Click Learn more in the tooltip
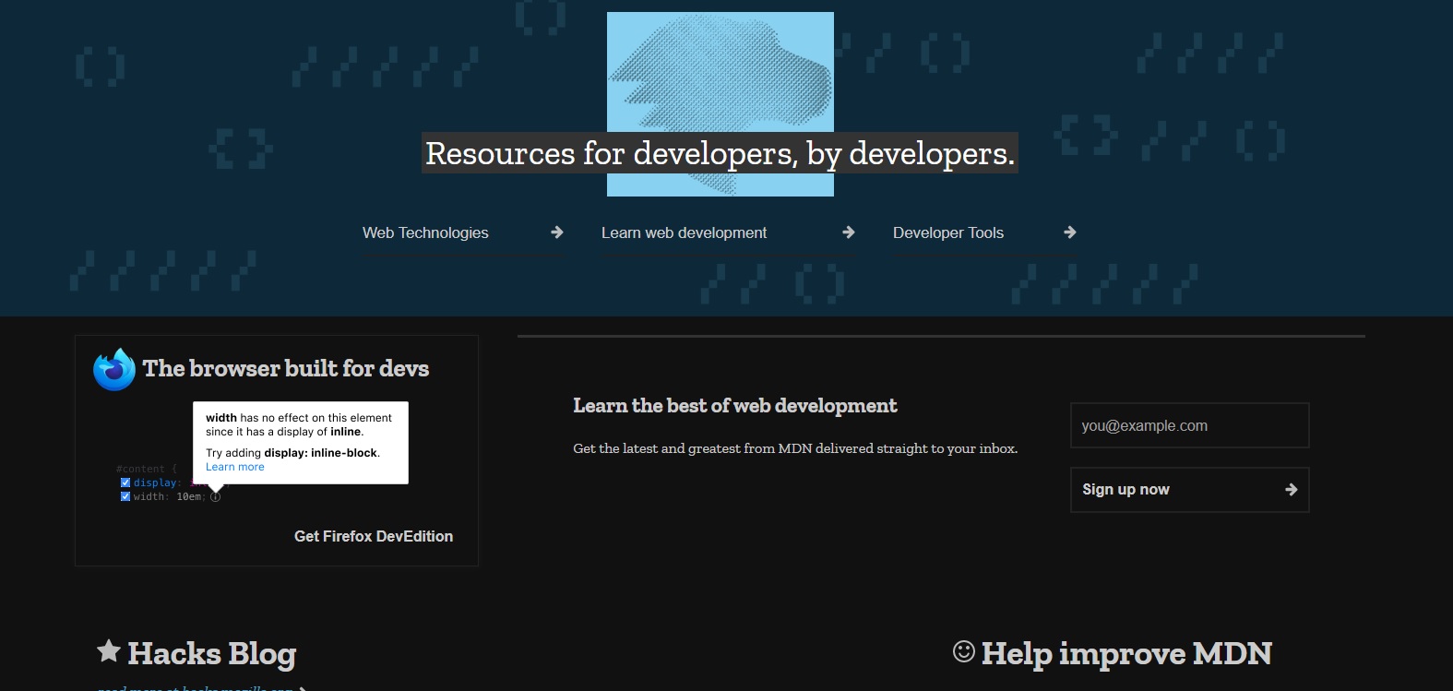Screen dimensions: 1453x691 click(235, 467)
